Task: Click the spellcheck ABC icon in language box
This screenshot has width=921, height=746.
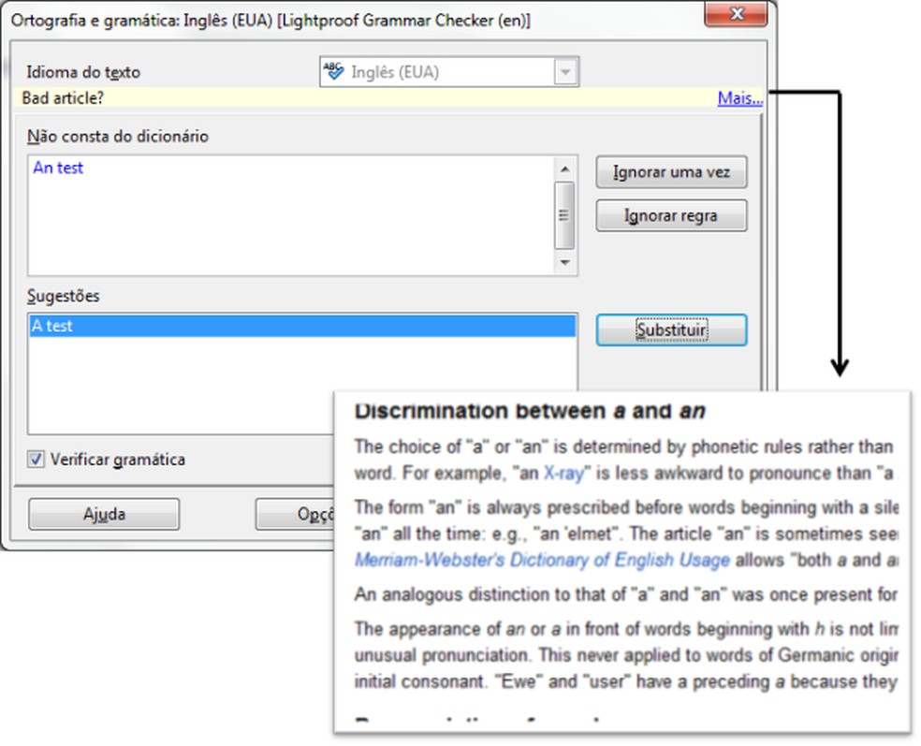Action: pyautogui.click(x=333, y=72)
